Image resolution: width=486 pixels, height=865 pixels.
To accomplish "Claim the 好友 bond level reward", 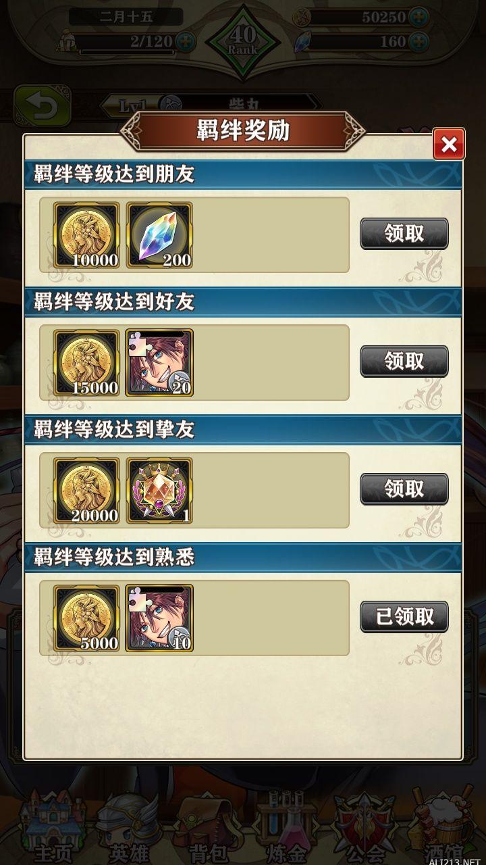I will (404, 362).
